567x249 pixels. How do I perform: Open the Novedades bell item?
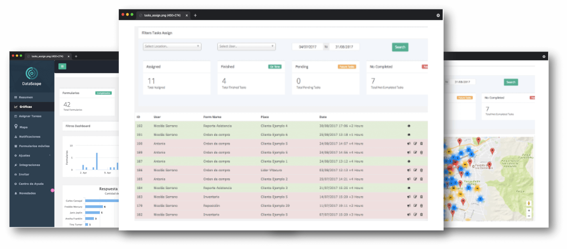pos(27,193)
